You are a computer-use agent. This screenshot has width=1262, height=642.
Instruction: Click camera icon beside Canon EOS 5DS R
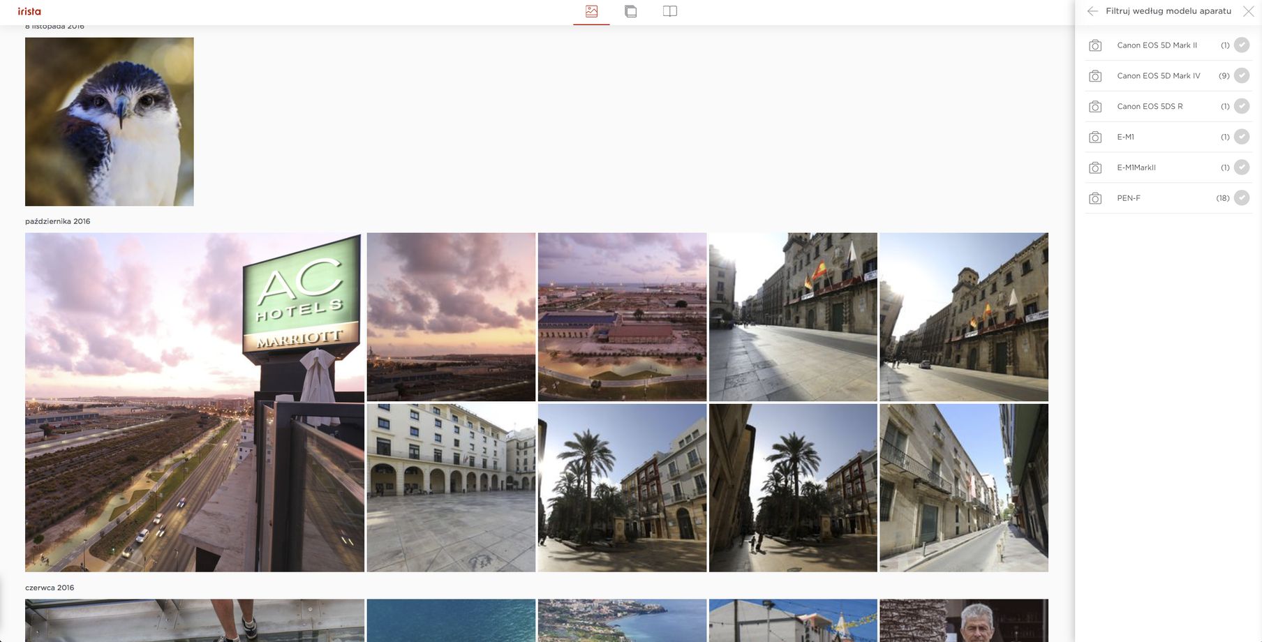[x=1095, y=107]
